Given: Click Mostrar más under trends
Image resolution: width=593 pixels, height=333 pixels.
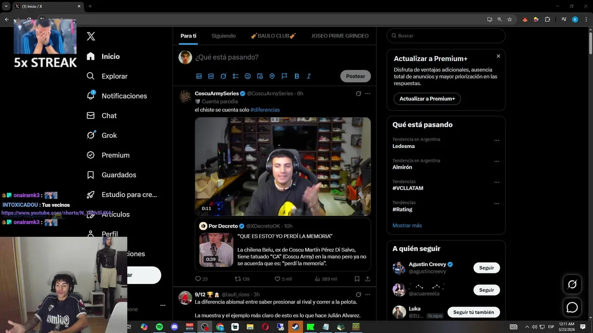Looking at the screenshot, I should [407, 226].
